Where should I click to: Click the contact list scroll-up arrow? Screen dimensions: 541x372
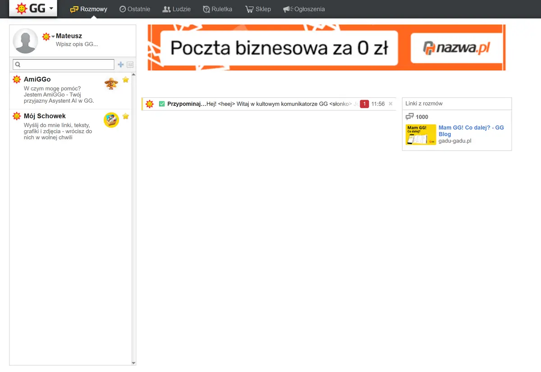coord(133,75)
